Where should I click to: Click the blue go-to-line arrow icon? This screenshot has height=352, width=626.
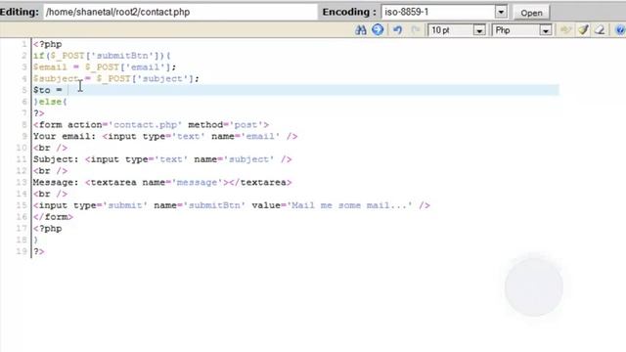(x=378, y=30)
